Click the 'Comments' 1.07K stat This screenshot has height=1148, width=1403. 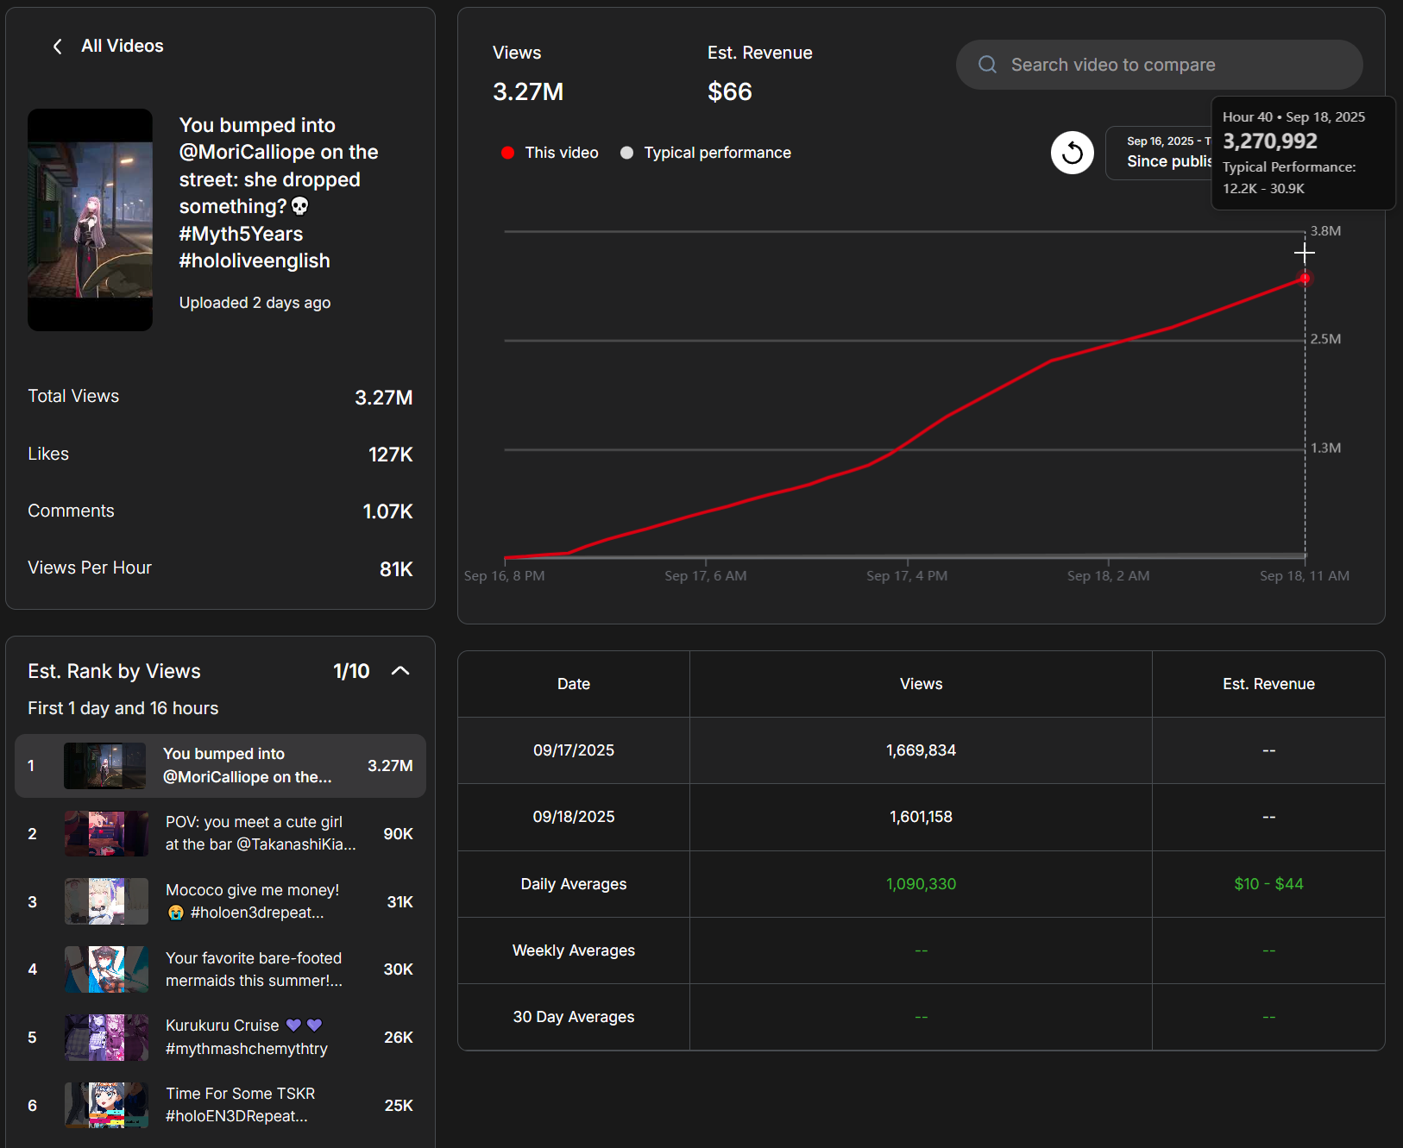tap(220, 511)
